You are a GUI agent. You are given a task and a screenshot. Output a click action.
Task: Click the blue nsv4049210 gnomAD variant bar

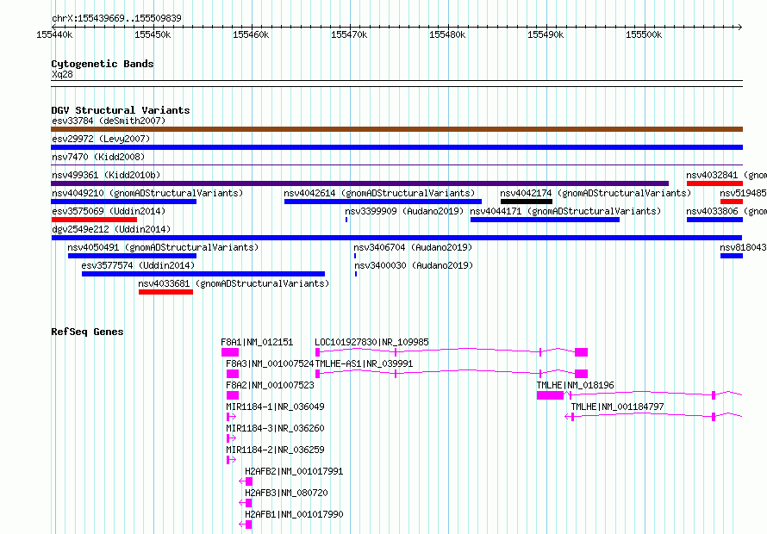click(124, 202)
